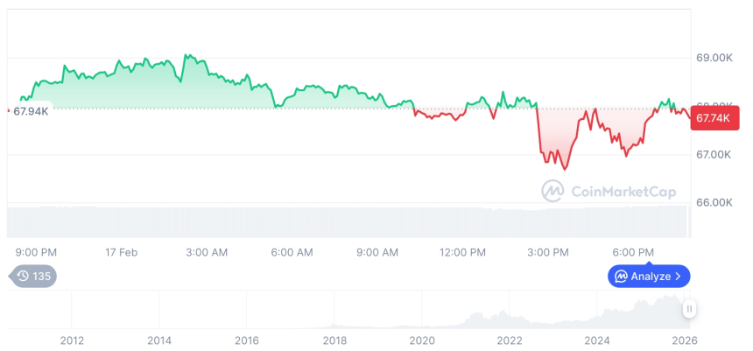
Task: Click the Analyze button
Action: pos(649,277)
